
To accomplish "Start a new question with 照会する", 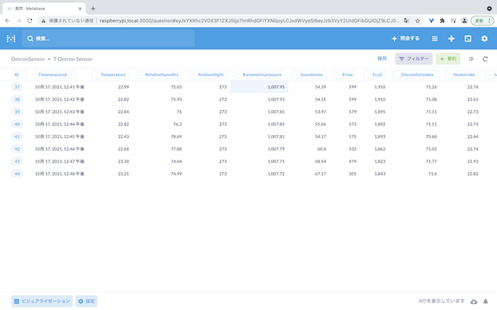I will click(x=405, y=38).
